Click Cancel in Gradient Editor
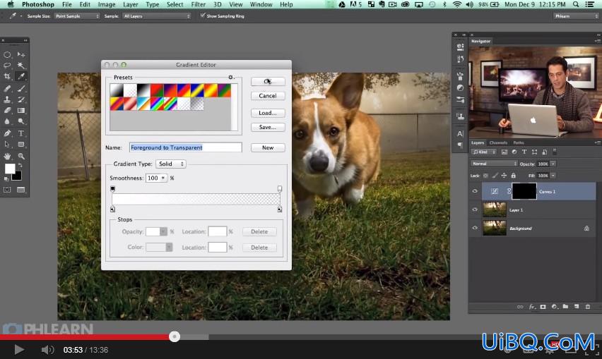Screen dimensions: 602x359 pyautogui.click(x=268, y=96)
